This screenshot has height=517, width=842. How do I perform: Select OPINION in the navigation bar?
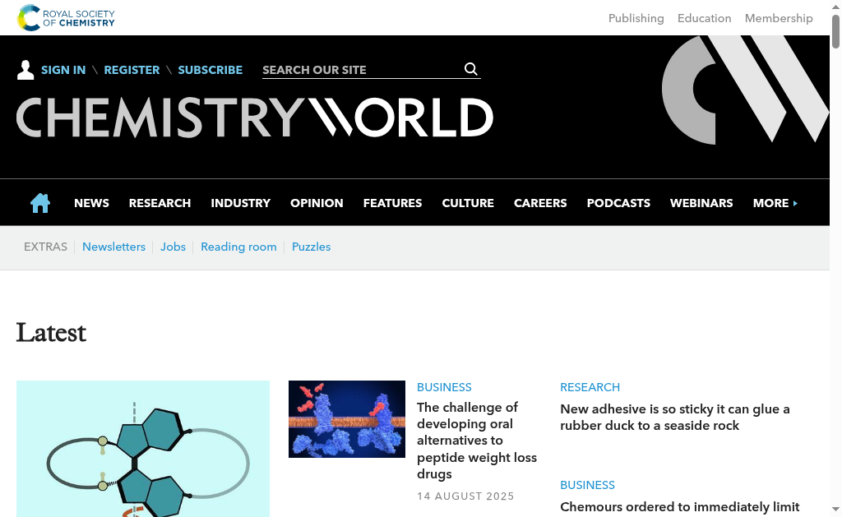(317, 203)
